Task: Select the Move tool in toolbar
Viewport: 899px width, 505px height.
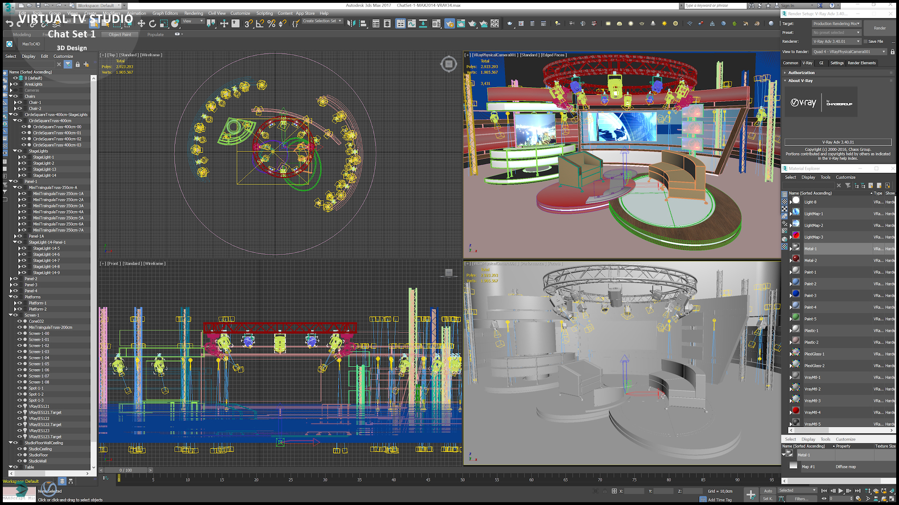Action: point(141,23)
